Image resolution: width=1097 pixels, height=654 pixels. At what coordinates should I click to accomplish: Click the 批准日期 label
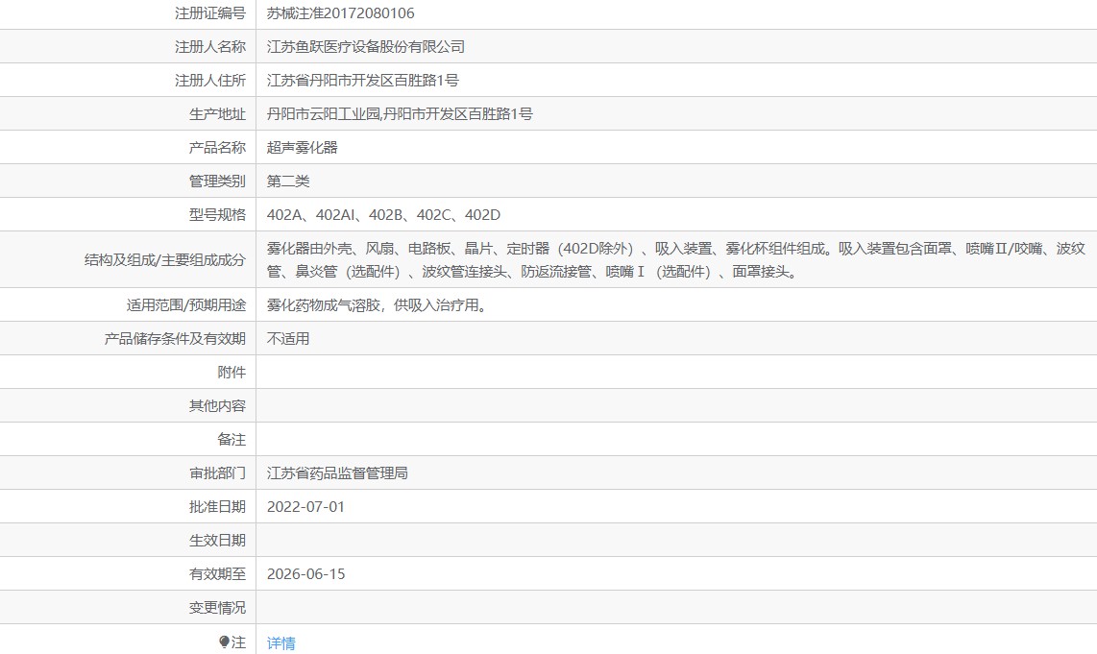click(x=217, y=506)
